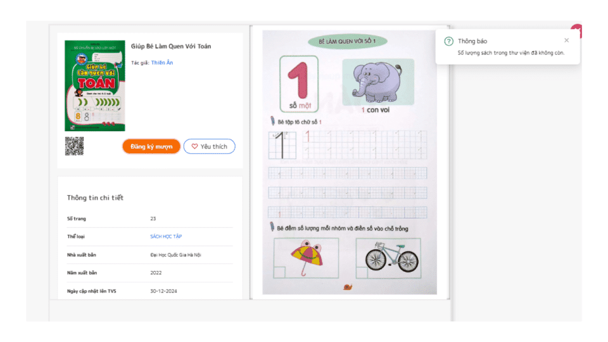Image resolution: width=608 pixels, height=342 pixels.
Task: Add the book with Yêu thích button
Action: tap(210, 146)
